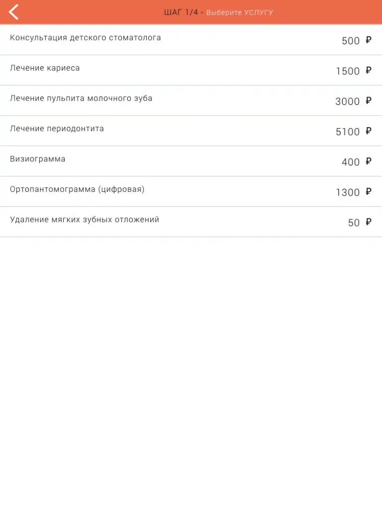The width and height of the screenshot is (382, 509).
Task: Tap the ruble sign beside 1300
Action: tap(368, 191)
